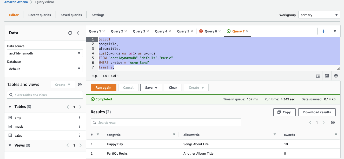Click the Run again button

(103, 88)
